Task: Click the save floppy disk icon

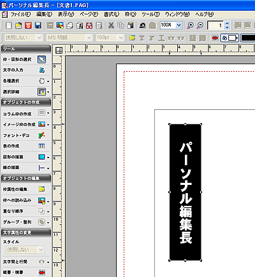Action: click(38, 25)
